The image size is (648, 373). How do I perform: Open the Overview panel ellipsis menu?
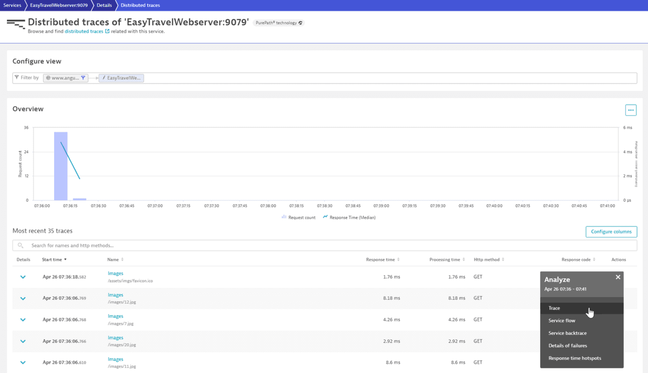(630, 110)
